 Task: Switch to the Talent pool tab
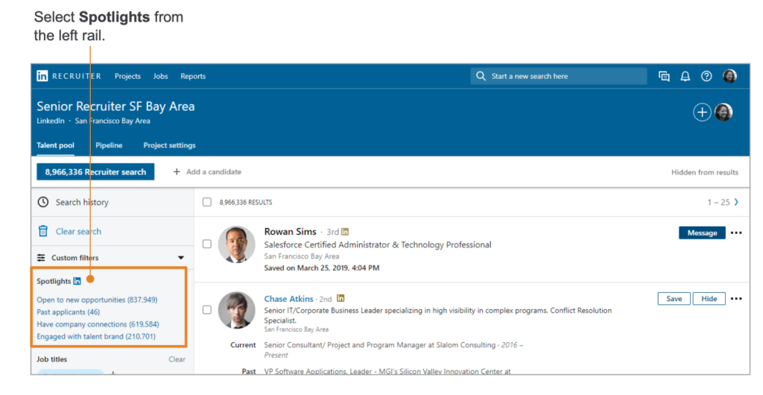click(x=55, y=145)
